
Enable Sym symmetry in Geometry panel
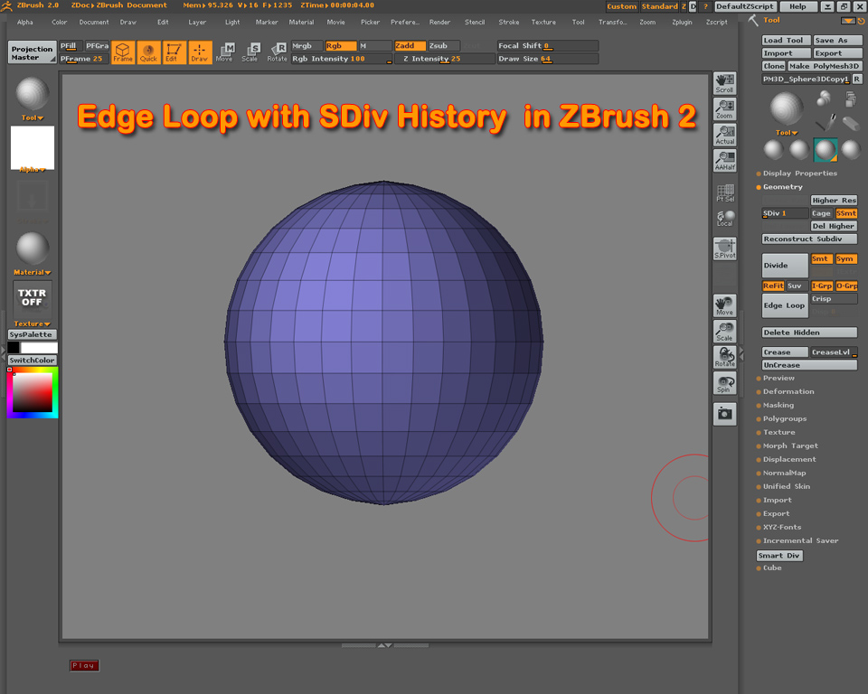pyautogui.click(x=846, y=258)
